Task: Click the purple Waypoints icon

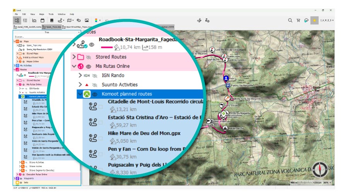Action: 17,178
